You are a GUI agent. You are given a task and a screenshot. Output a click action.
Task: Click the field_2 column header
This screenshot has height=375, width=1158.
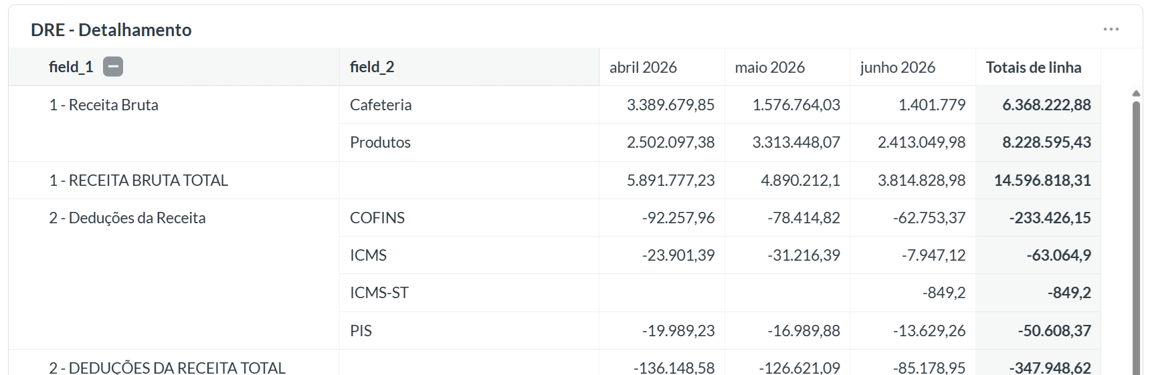pos(372,67)
